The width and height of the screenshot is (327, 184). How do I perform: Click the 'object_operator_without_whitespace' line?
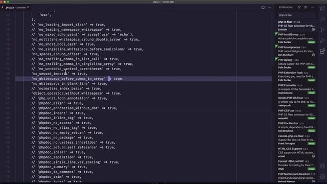(x=76, y=93)
